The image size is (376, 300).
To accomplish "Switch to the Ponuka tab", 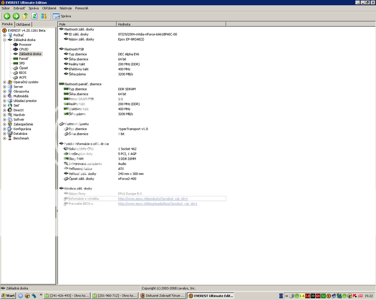I will [7, 24].
